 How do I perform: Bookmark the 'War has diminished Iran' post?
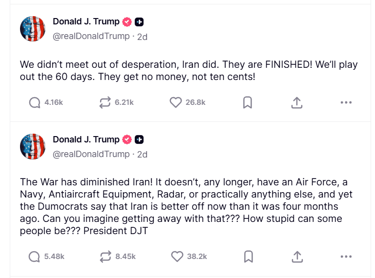249,257
